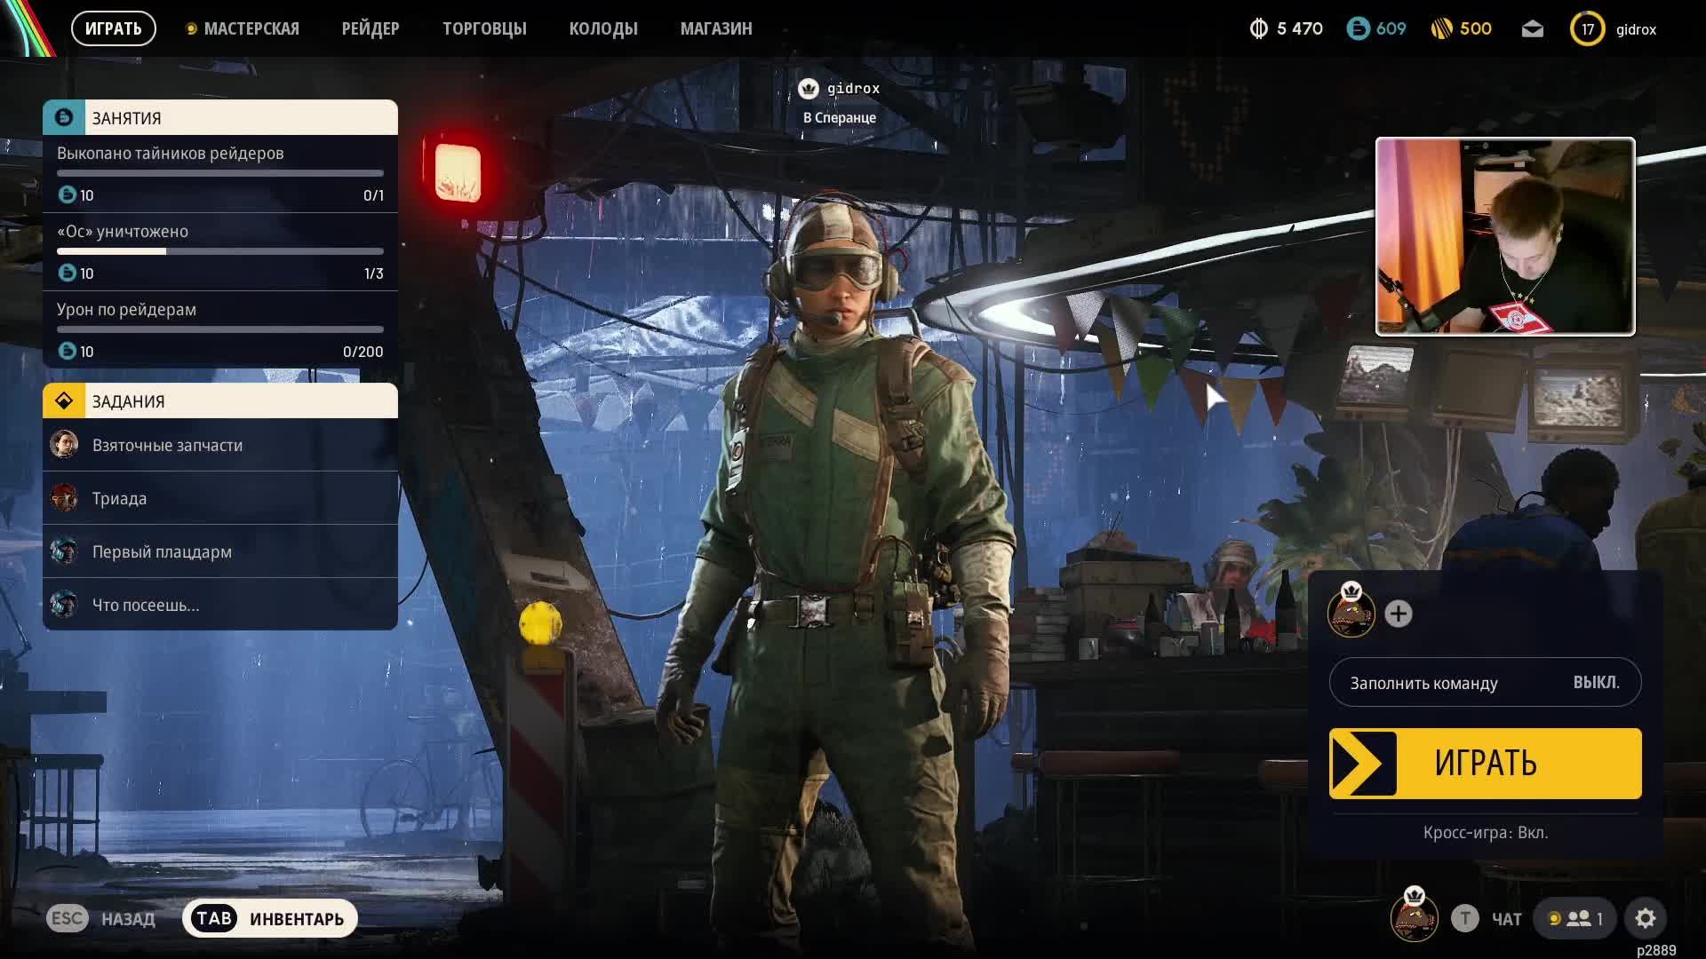1706x959 pixels.
Task: Click the yellow 500 currency icon
Action: (1441, 29)
